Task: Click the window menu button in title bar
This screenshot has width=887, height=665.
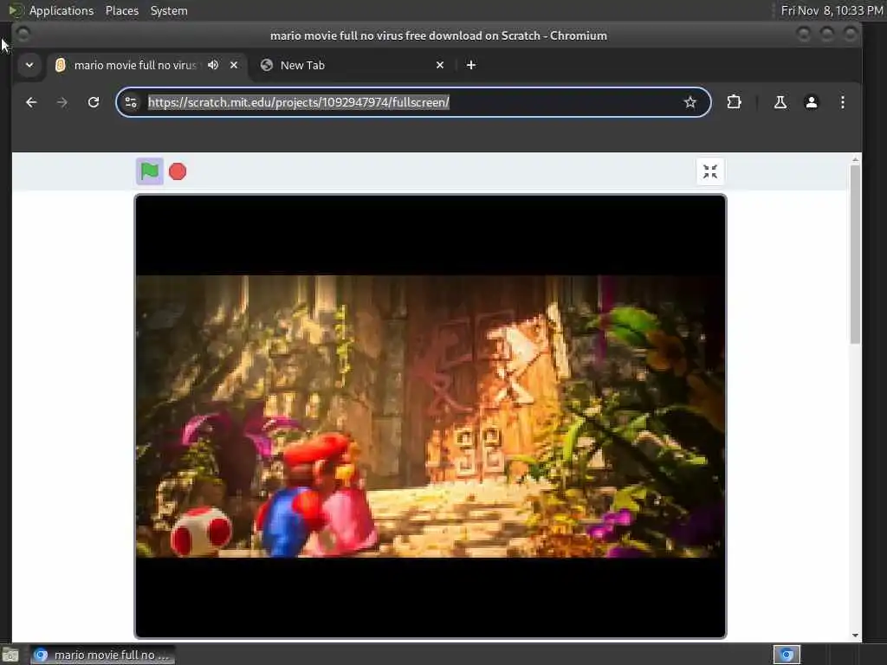Action: (x=23, y=35)
